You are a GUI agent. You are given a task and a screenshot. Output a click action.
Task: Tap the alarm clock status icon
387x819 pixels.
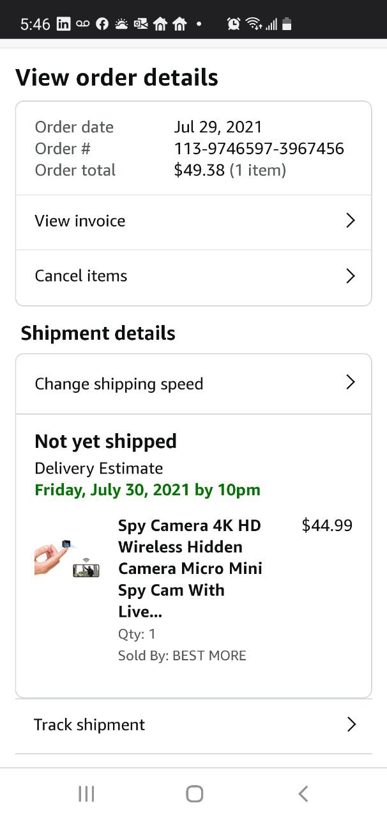234,24
